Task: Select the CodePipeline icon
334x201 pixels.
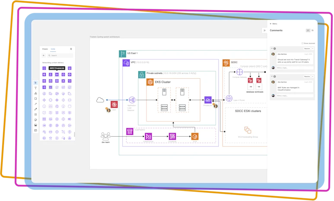Action: click(130, 131)
